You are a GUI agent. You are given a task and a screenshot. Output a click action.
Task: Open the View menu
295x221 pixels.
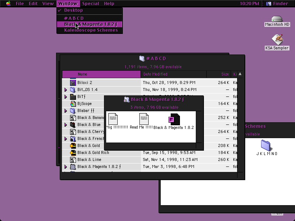pyautogui.click(x=48, y=4)
